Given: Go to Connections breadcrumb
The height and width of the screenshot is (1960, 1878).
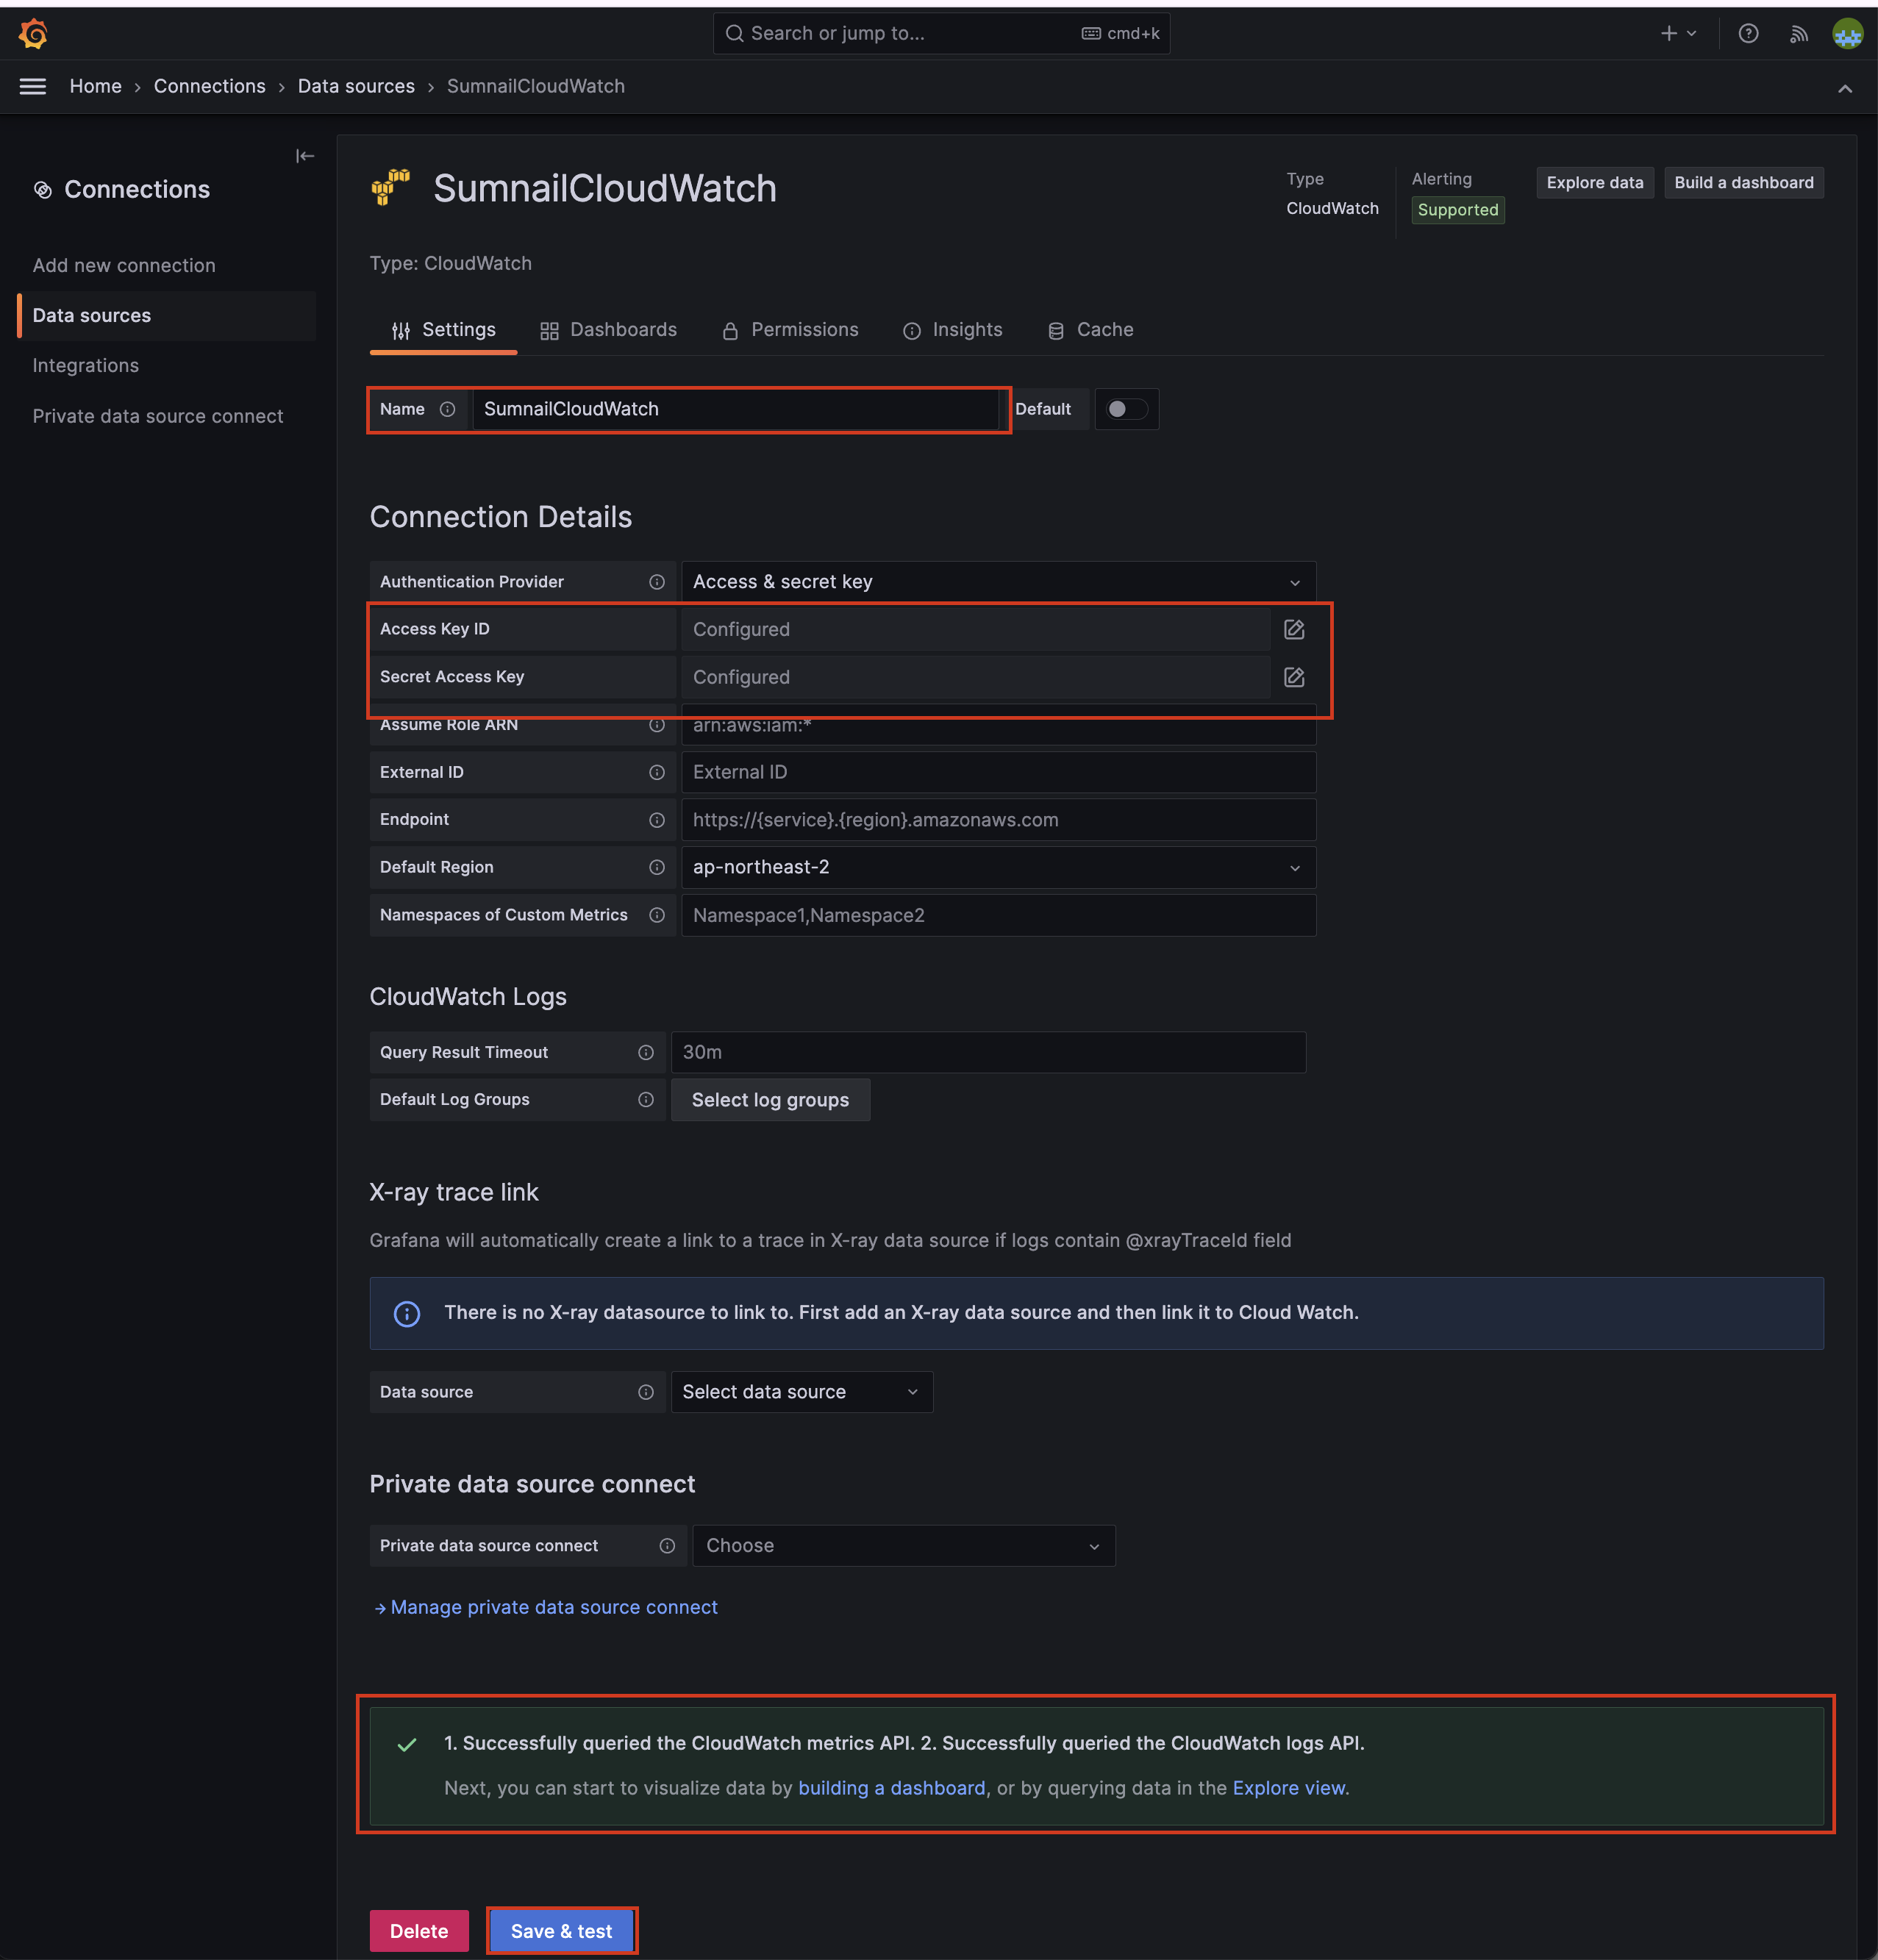Looking at the screenshot, I should (x=210, y=87).
